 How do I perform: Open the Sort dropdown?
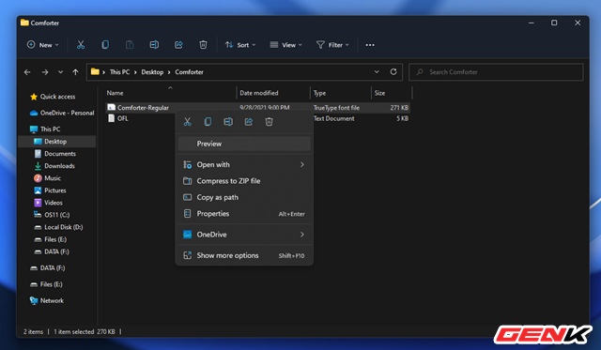point(240,45)
